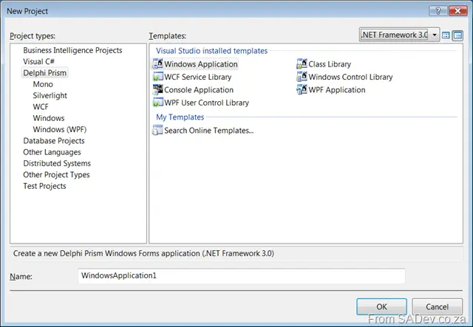Click the WPF Application label
Screen dimensions: 473x327
coord(337,90)
